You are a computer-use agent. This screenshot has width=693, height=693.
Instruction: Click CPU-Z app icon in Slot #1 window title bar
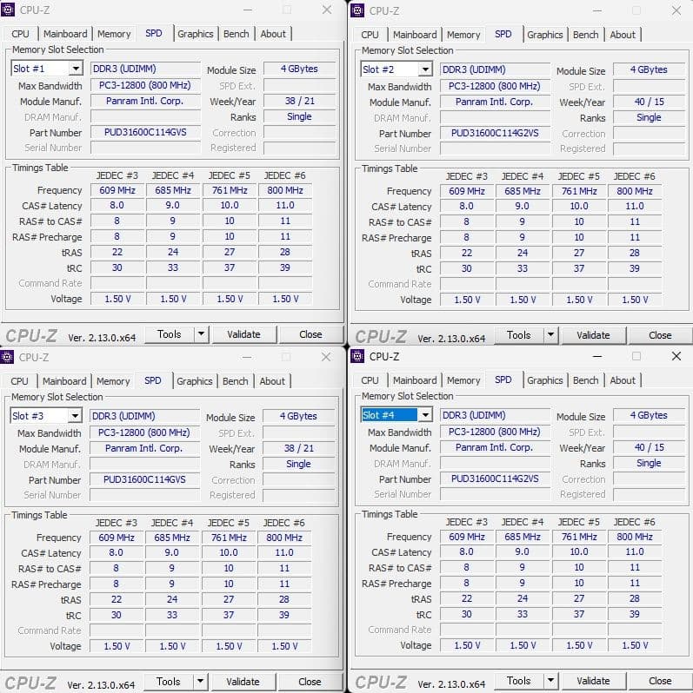[8, 10]
